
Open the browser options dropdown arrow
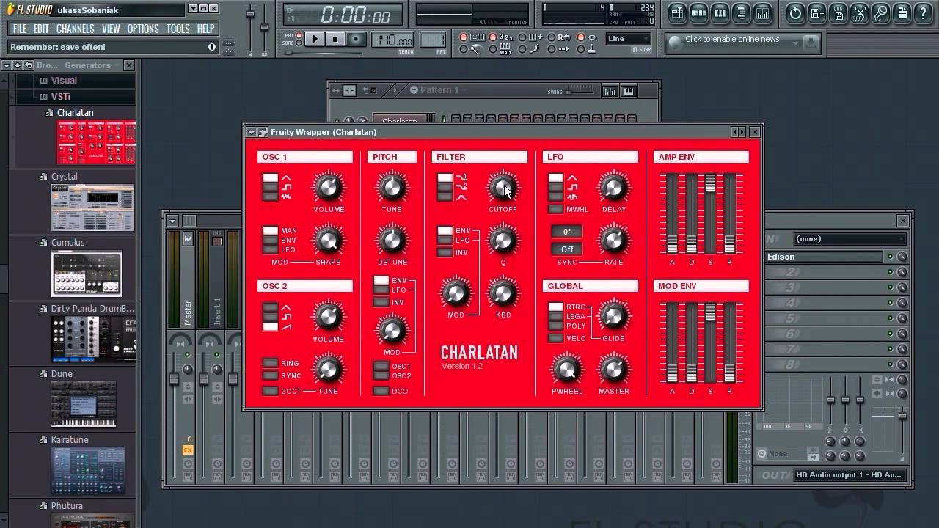[x=6, y=65]
